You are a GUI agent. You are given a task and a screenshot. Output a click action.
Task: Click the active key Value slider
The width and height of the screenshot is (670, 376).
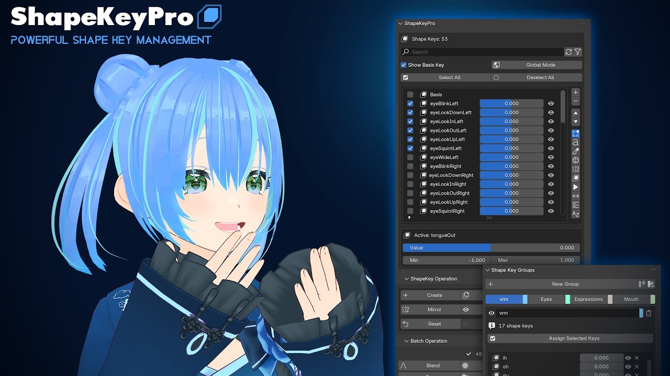click(491, 248)
